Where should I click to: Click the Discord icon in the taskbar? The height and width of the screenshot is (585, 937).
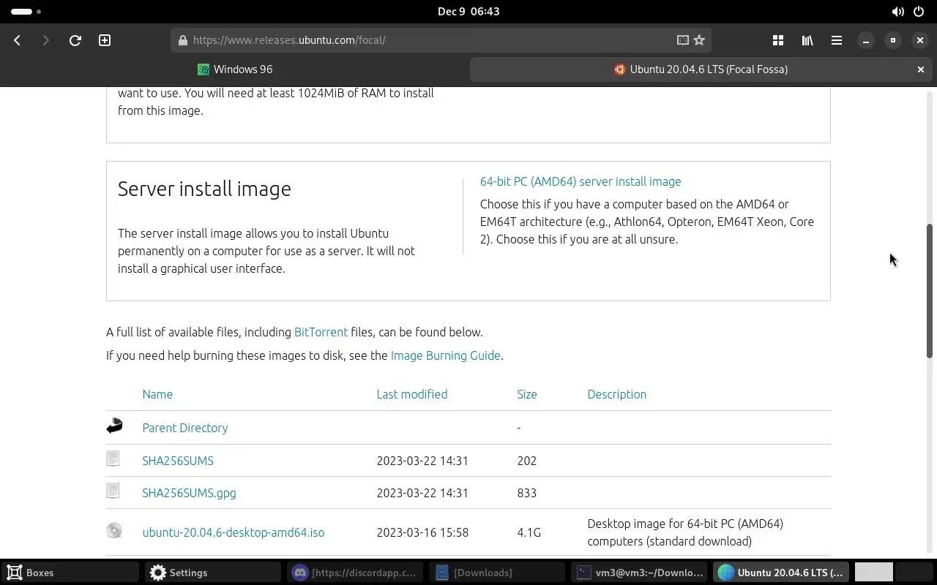299,573
